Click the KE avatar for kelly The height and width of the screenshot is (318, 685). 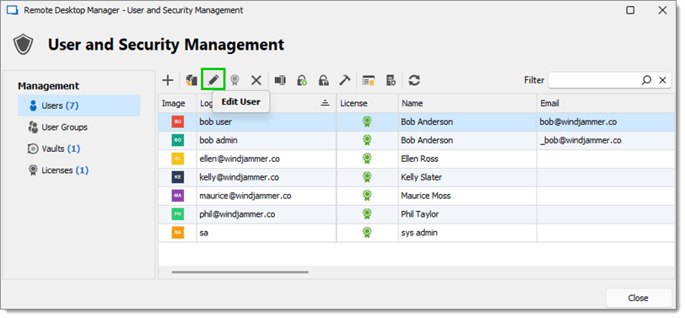click(x=177, y=177)
